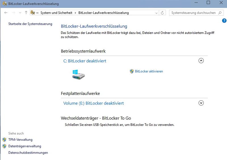Click shield icon beside TPM-Verwaltung
The height and width of the screenshot is (160, 227).
4,140
